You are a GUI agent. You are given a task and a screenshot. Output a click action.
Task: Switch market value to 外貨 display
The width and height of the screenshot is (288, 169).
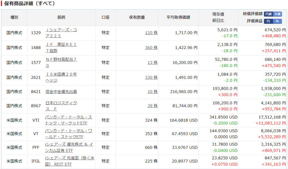coord(278,14)
